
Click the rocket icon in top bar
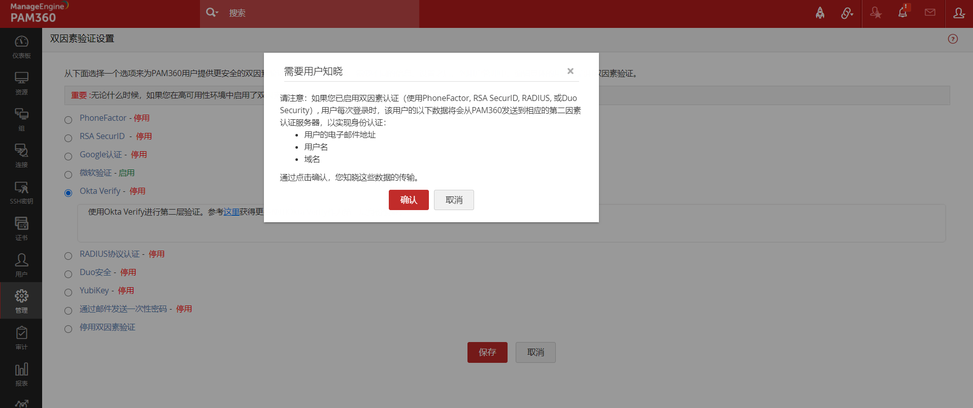pyautogui.click(x=820, y=13)
